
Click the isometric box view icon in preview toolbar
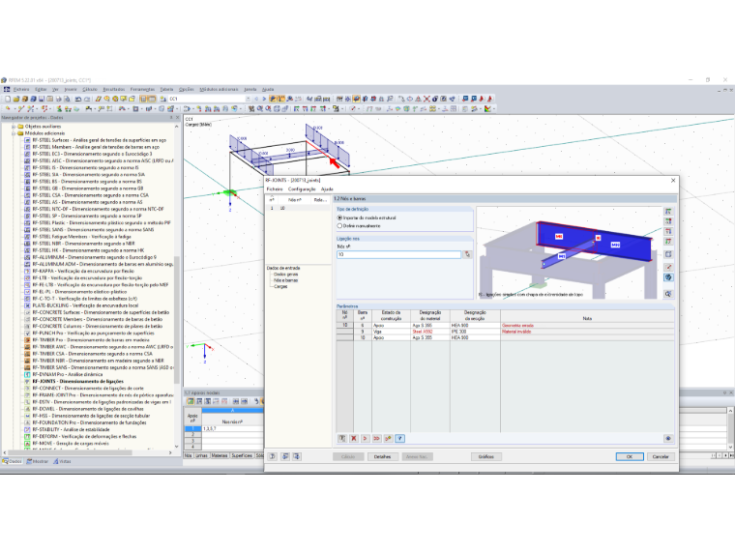[x=668, y=254]
